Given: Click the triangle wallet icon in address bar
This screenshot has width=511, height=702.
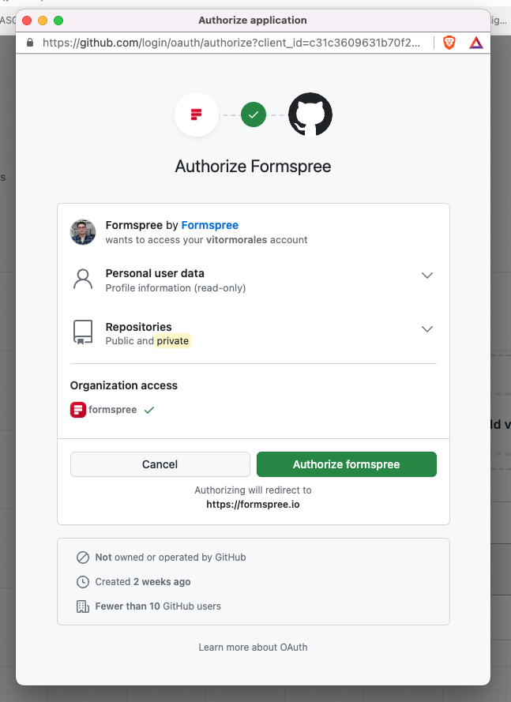Looking at the screenshot, I should coord(476,43).
